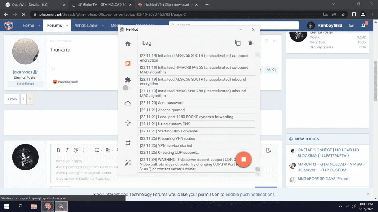Click jakemadz avatar thumbnail
Image resolution: width=378 pixels, height=212 pixels.
pos(25,51)
